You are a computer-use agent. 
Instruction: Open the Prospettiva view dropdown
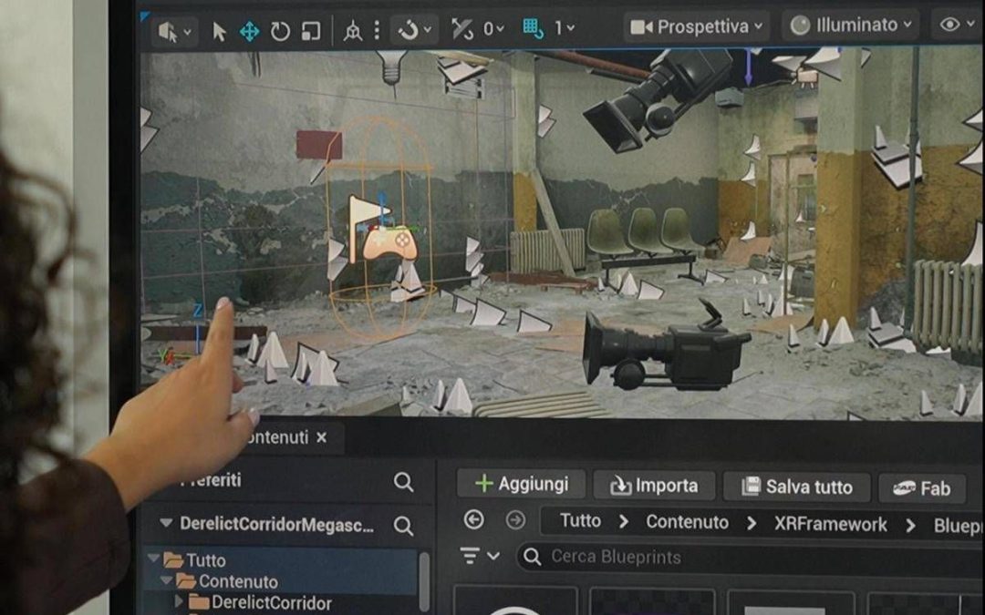[696, 27]
